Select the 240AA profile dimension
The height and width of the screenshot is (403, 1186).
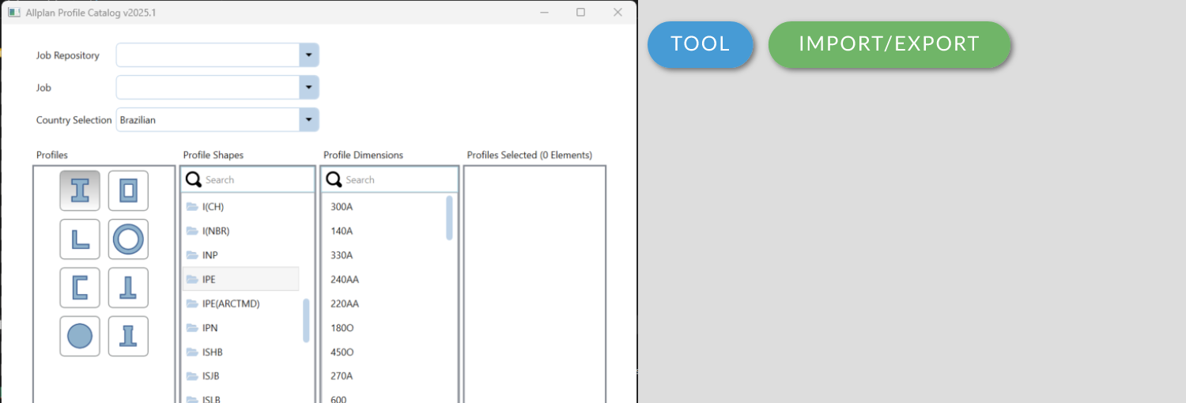pos(345,279)
